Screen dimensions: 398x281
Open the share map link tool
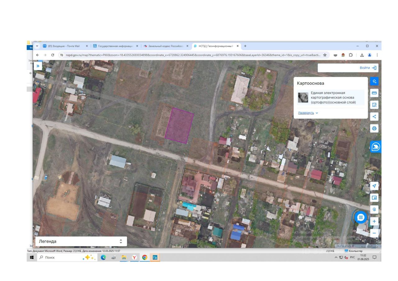pyautogui.click(x=374, y=116)
